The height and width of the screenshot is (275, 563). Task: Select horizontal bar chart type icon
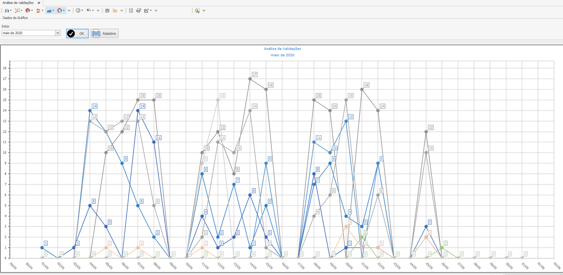(38, 11)
